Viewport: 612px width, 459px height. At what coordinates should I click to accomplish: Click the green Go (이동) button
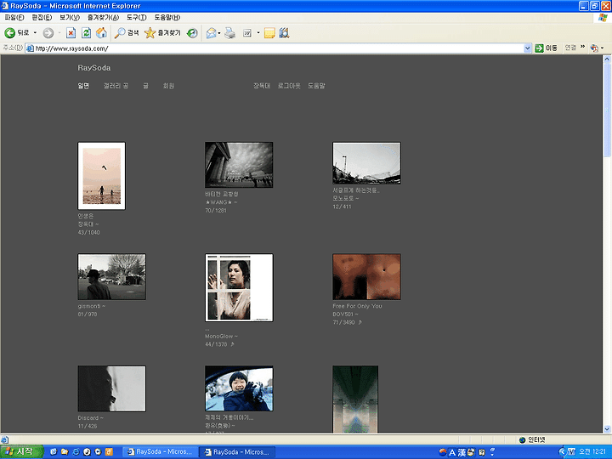546,48
